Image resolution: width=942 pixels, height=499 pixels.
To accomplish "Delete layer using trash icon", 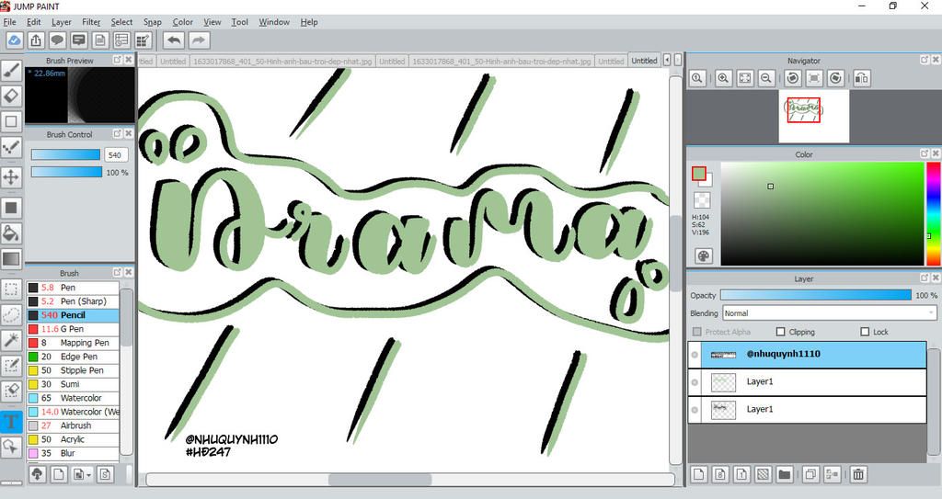I will 858,474.
